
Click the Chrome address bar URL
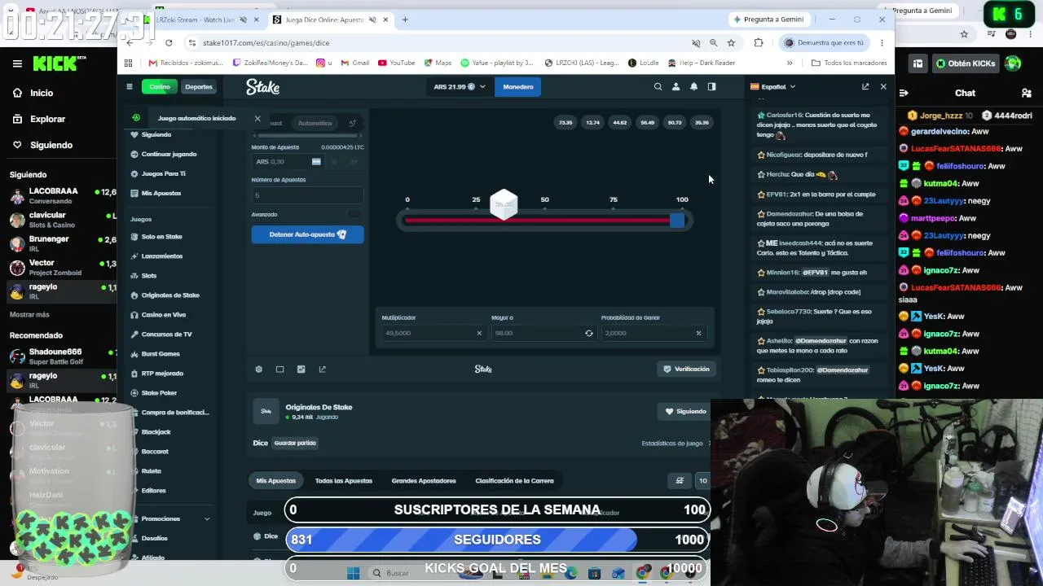(x=266, y=43)
